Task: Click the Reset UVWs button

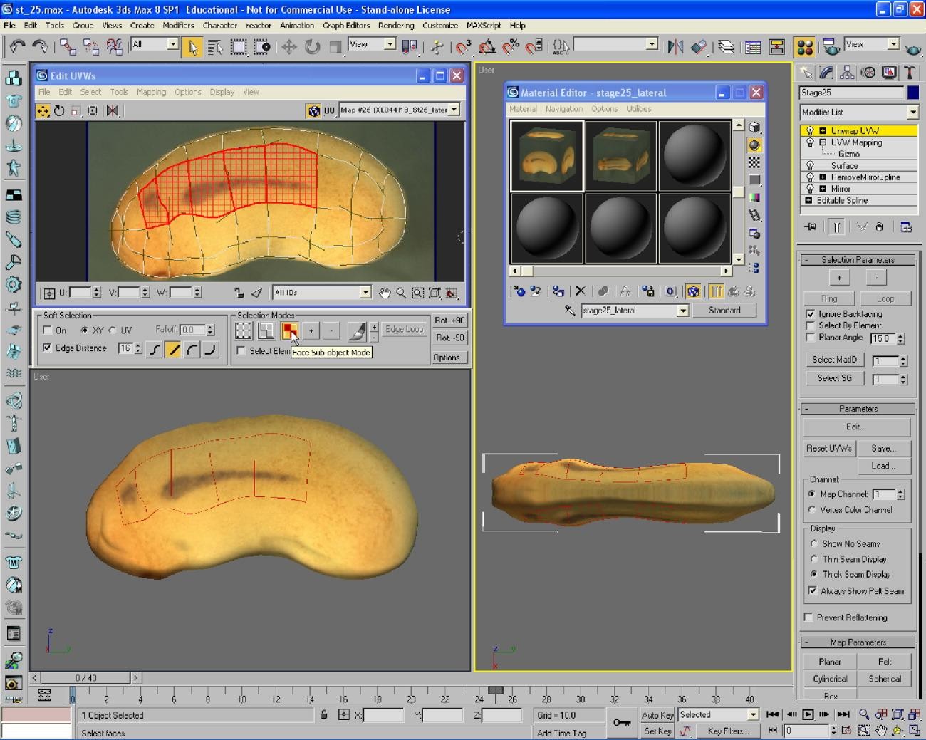Action: pos(828,448)
